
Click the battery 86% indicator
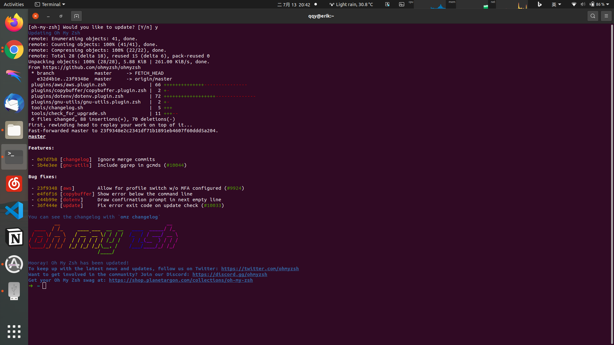pos(597,4)
